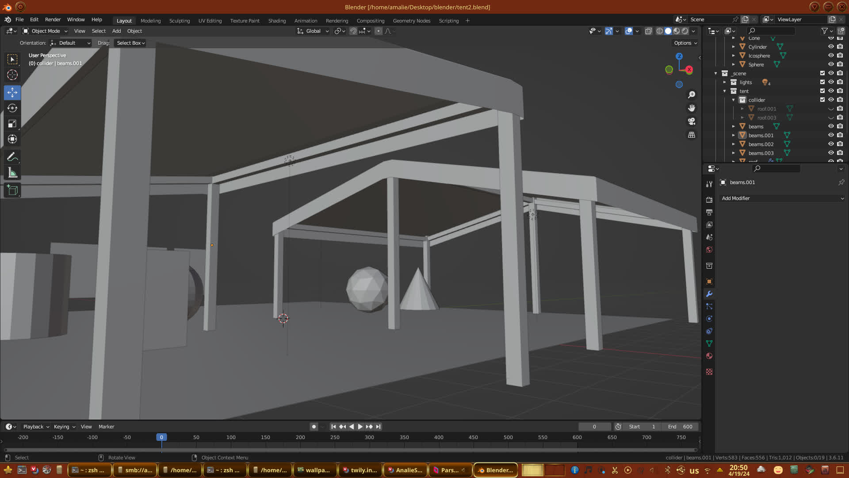Toggle camera view in viewport
Image resolution: width=849 pixels, height=478 pixels.
(x=692, y=121)
